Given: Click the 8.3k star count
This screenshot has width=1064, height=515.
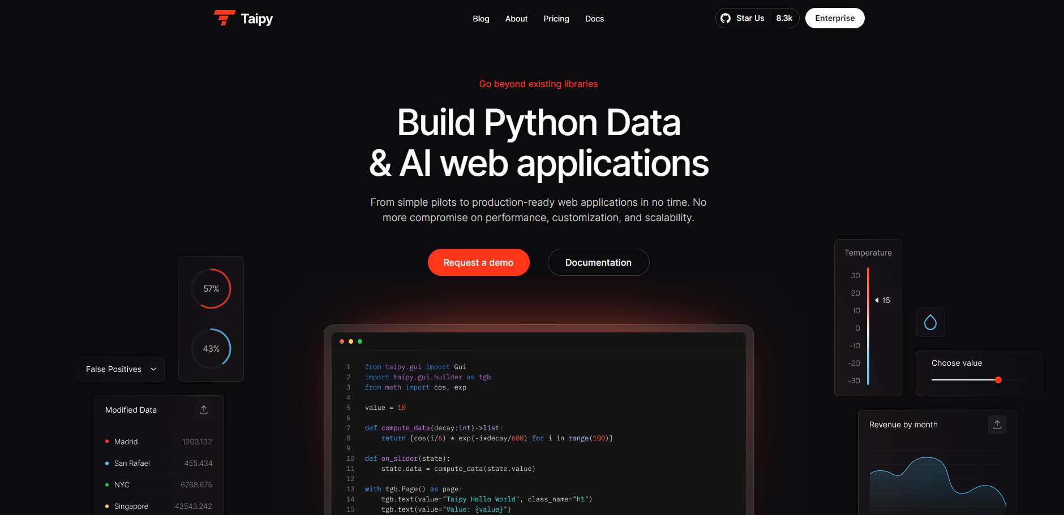Looking at the screenshot, I should pos(784,18).
